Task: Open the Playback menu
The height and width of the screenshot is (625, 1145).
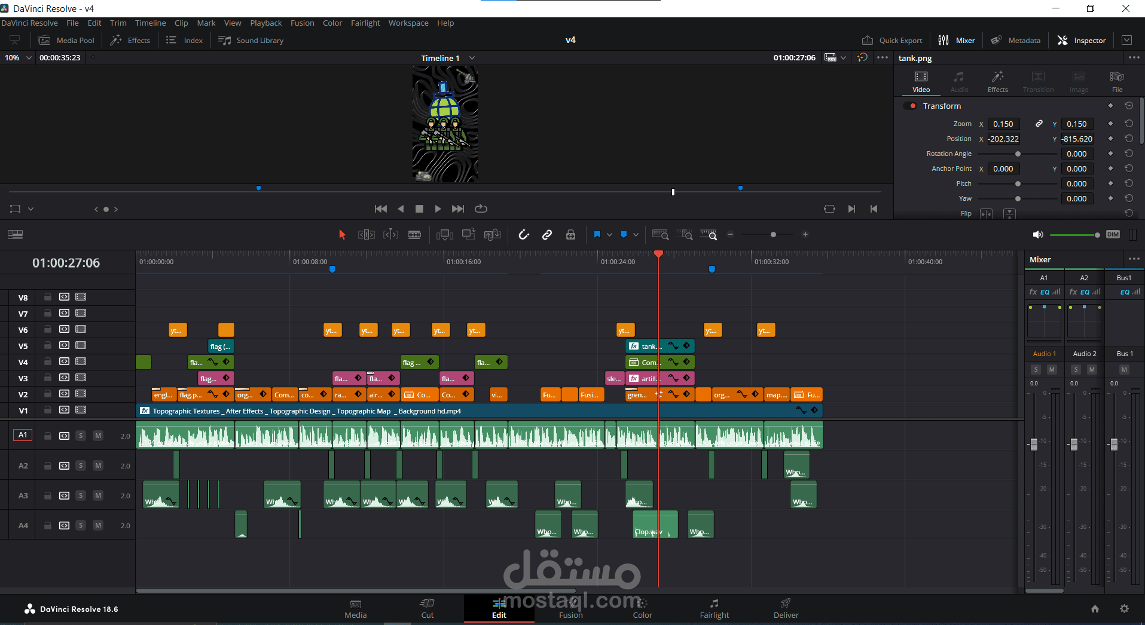Action: 266,23
